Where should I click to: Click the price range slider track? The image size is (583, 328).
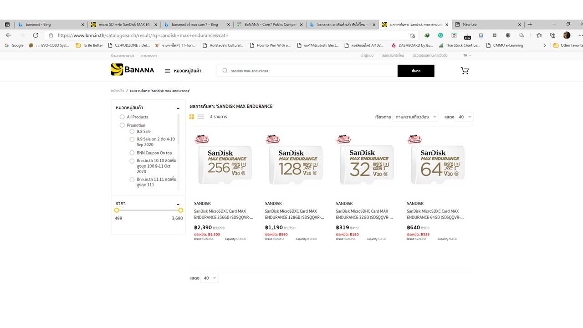148,210
